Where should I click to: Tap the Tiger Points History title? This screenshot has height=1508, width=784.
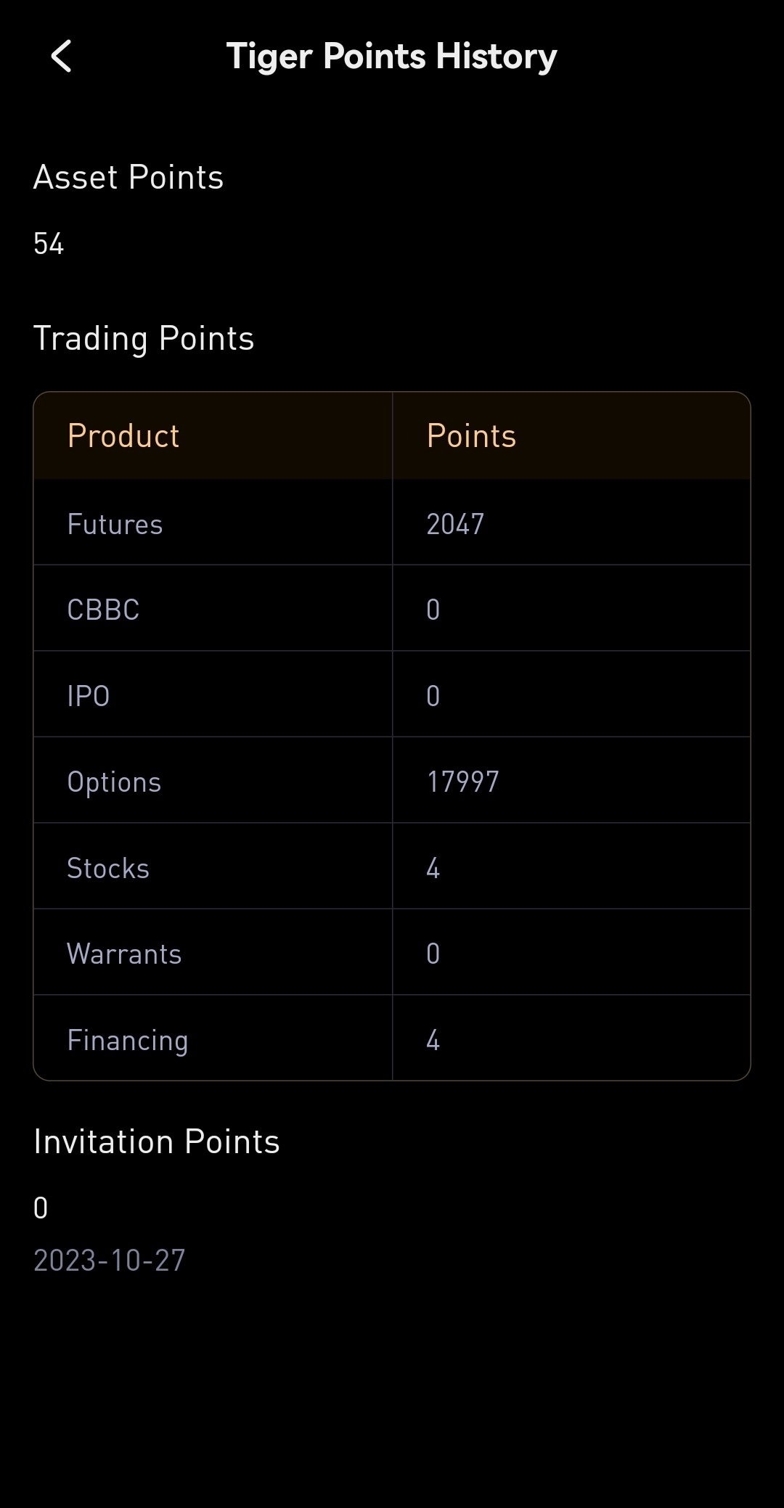tap(391, 57)
